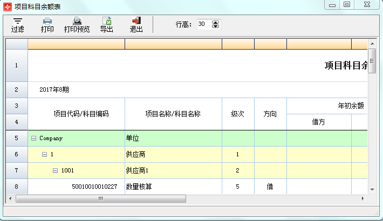Click the 退出 exit icon
This screenshot has width=383, height=221.
136,25
